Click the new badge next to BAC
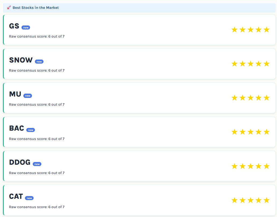Image resolution: width=277 pixels, height=217 pixels. coord(31,130)
